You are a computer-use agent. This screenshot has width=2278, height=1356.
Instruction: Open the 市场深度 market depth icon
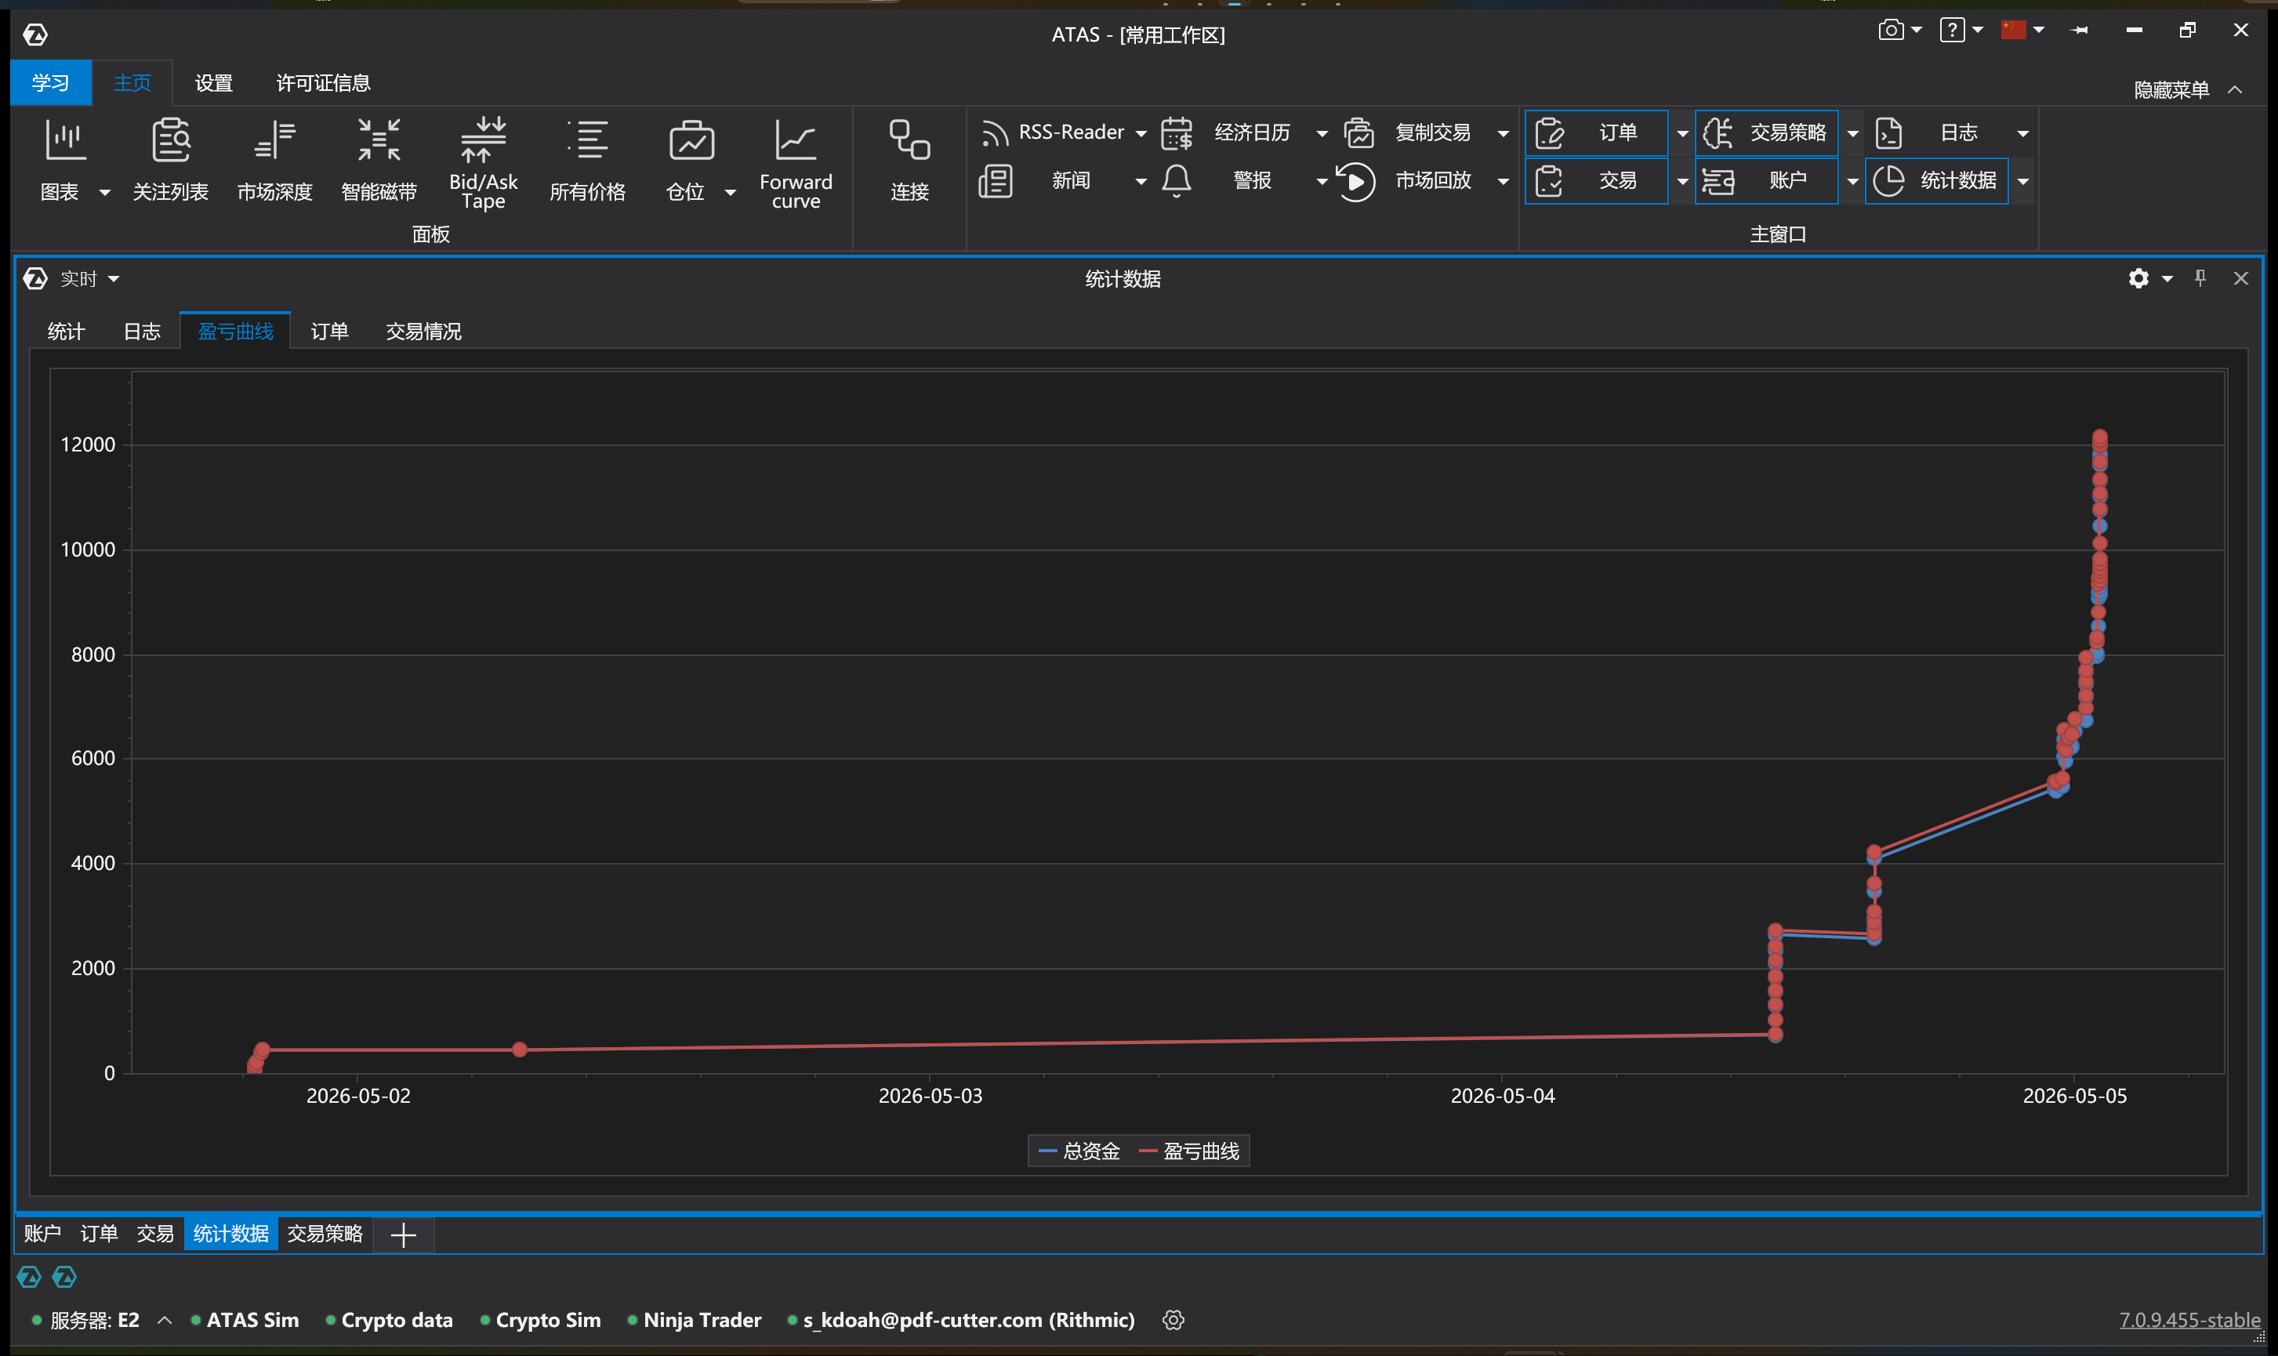click(274, 141)
